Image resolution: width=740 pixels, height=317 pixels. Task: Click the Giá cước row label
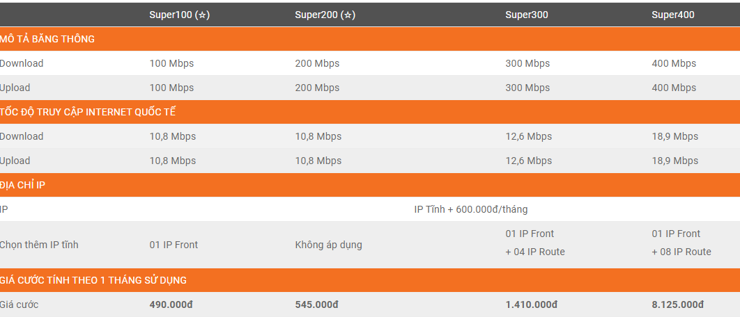pos(20,304)
